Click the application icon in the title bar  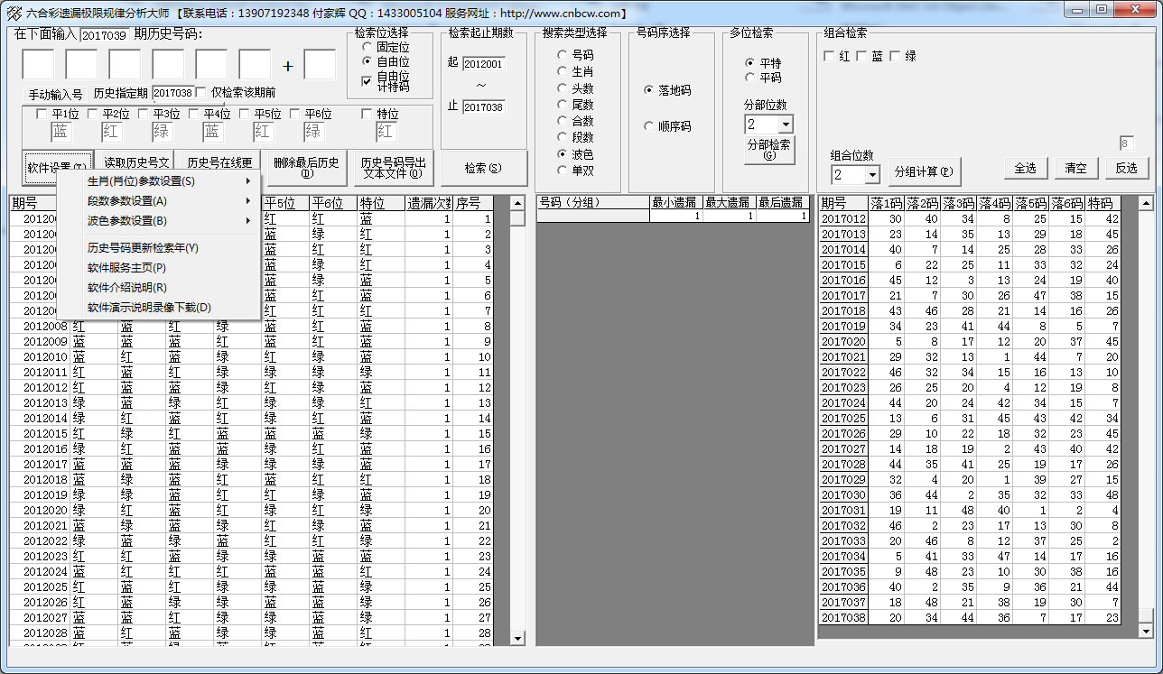(x=14, y=13)
